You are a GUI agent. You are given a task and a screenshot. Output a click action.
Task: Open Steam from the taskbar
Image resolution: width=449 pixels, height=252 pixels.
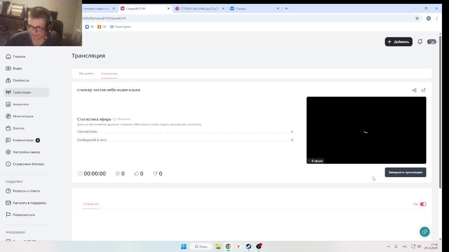[248, 246]
